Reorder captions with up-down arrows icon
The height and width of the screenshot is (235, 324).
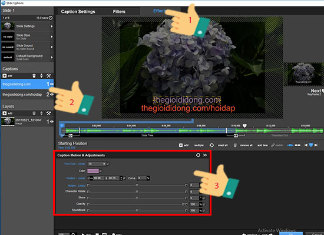pos(41,76)
